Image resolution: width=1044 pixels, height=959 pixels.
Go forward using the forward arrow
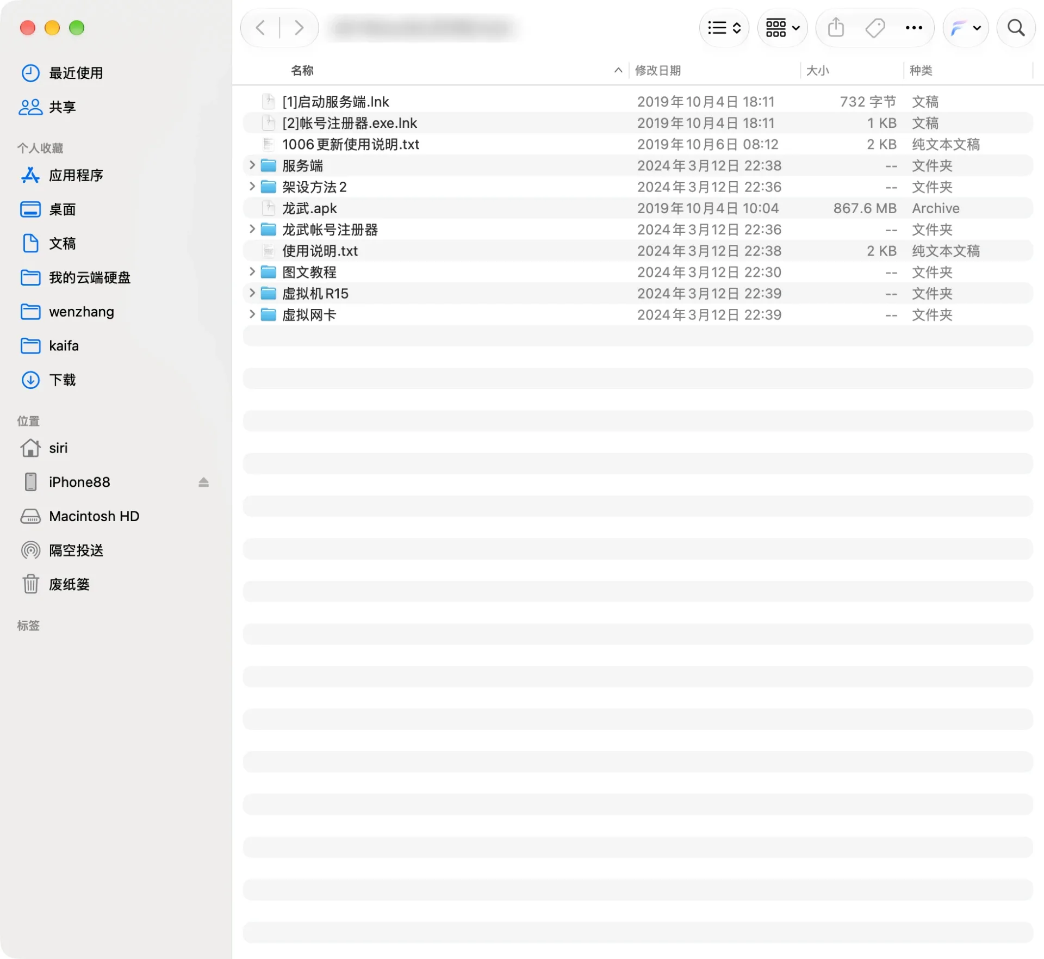tap(299, 28)
